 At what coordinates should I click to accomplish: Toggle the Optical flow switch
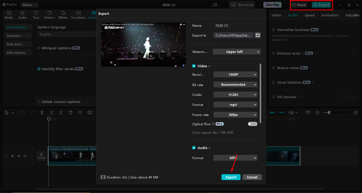click(x=252, y=124)
